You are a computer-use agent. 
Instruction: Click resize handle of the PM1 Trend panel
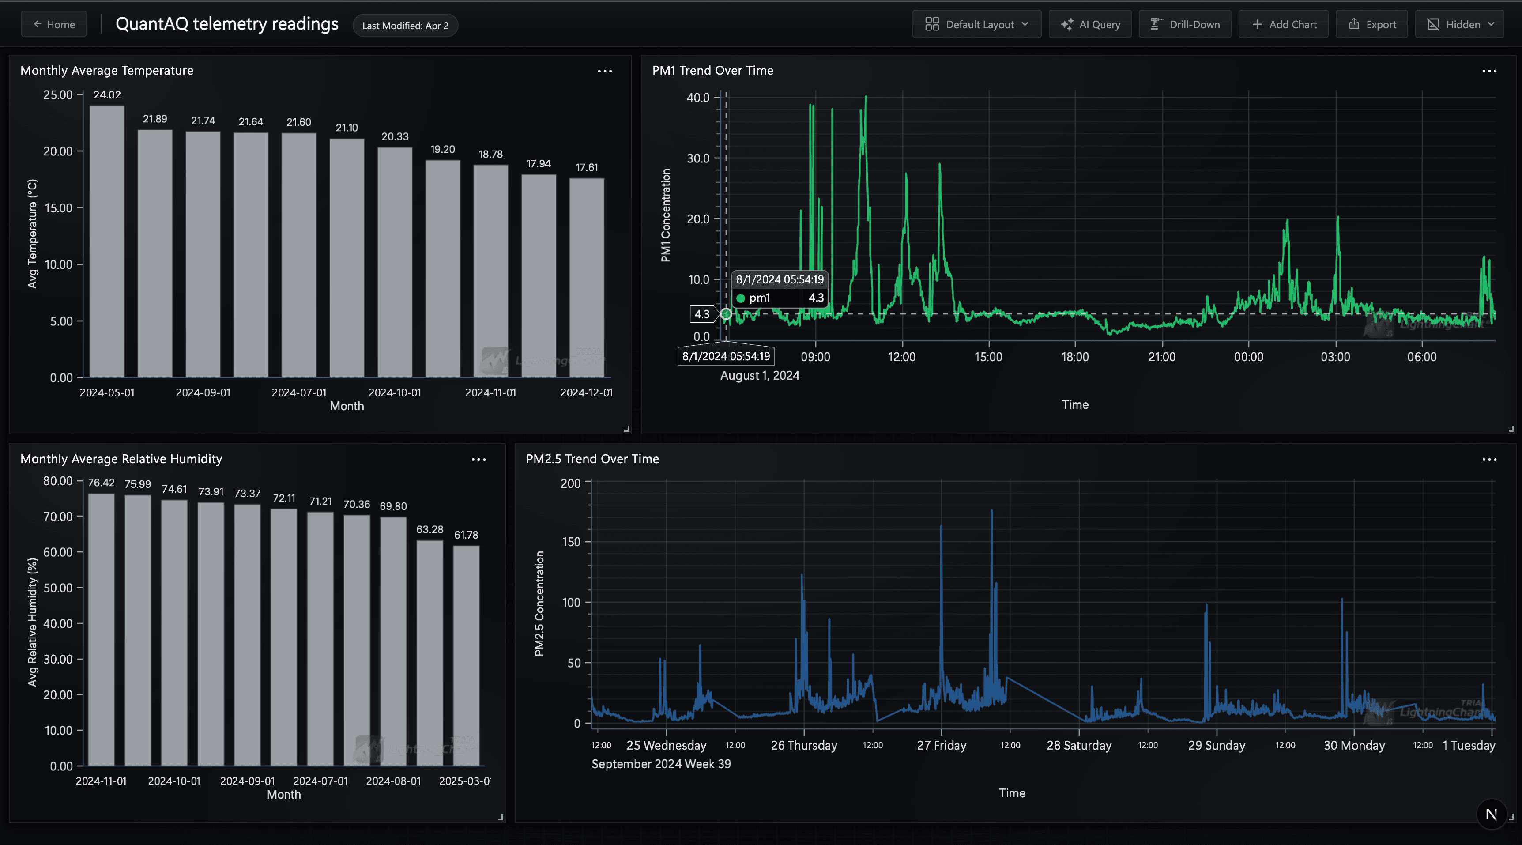pos(1511,429)
